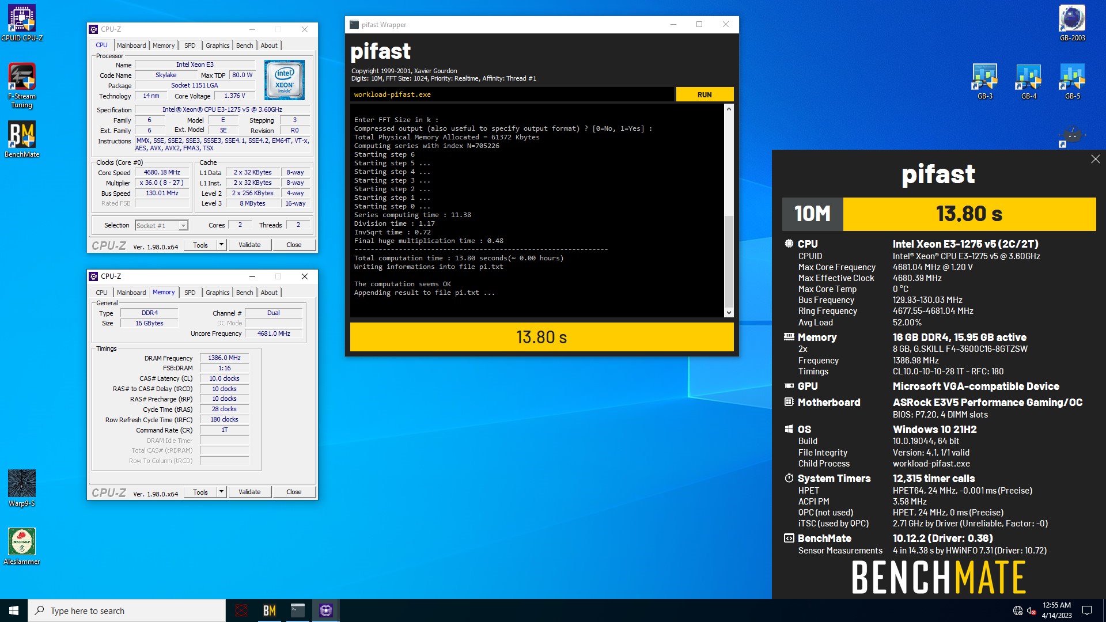This screenshot has width=1106, height=622.
Task: Open GB-3 desktop shortcut
Action: [x=985, y=82]
